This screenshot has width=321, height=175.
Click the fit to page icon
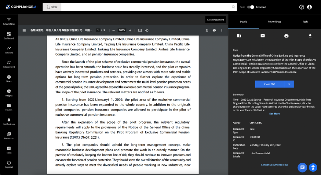click(140, 30)
